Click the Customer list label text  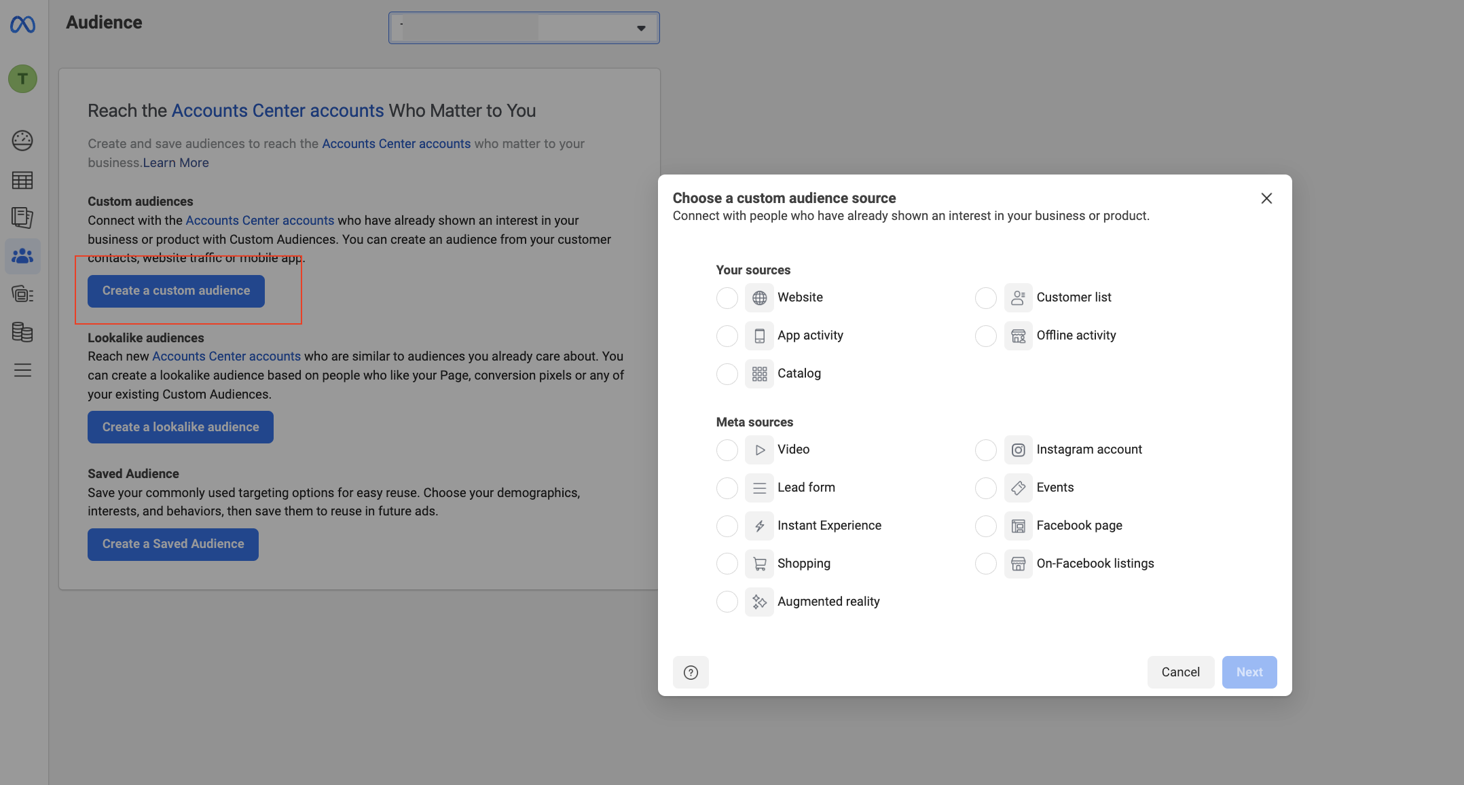click(1074, 297)
